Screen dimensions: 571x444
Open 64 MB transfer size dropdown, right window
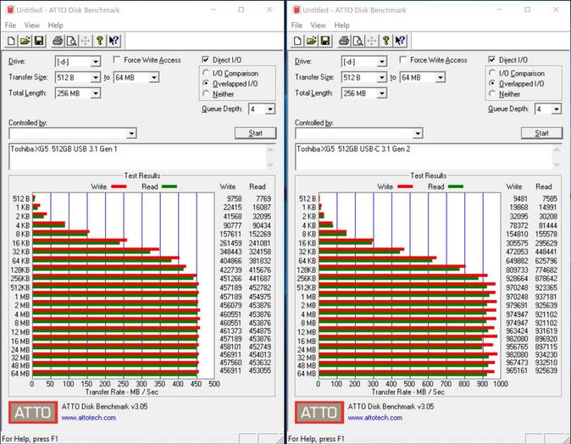(x=441, y=77)
